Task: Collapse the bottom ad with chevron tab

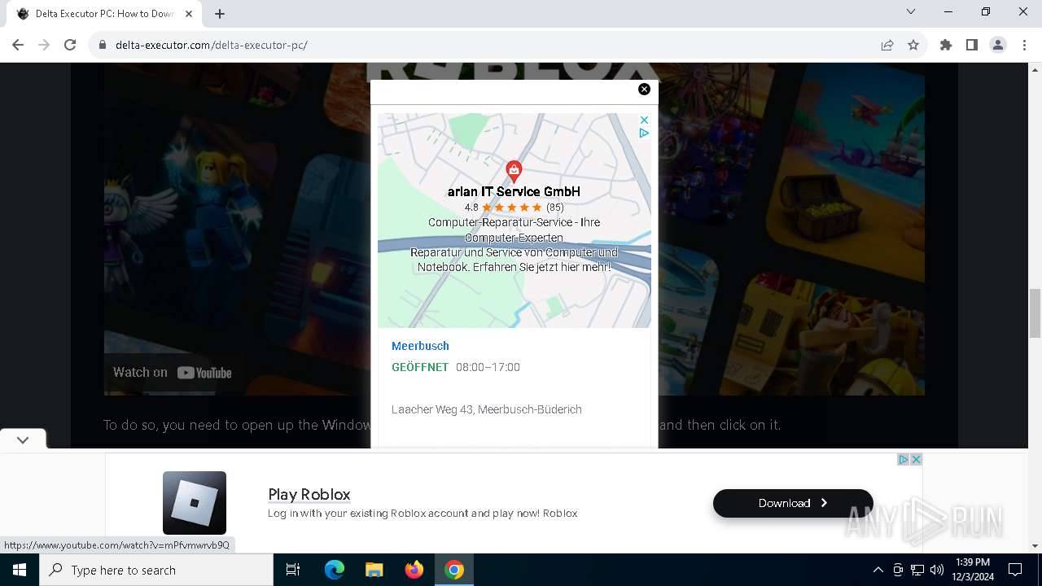Action: (x=23, y=439)
